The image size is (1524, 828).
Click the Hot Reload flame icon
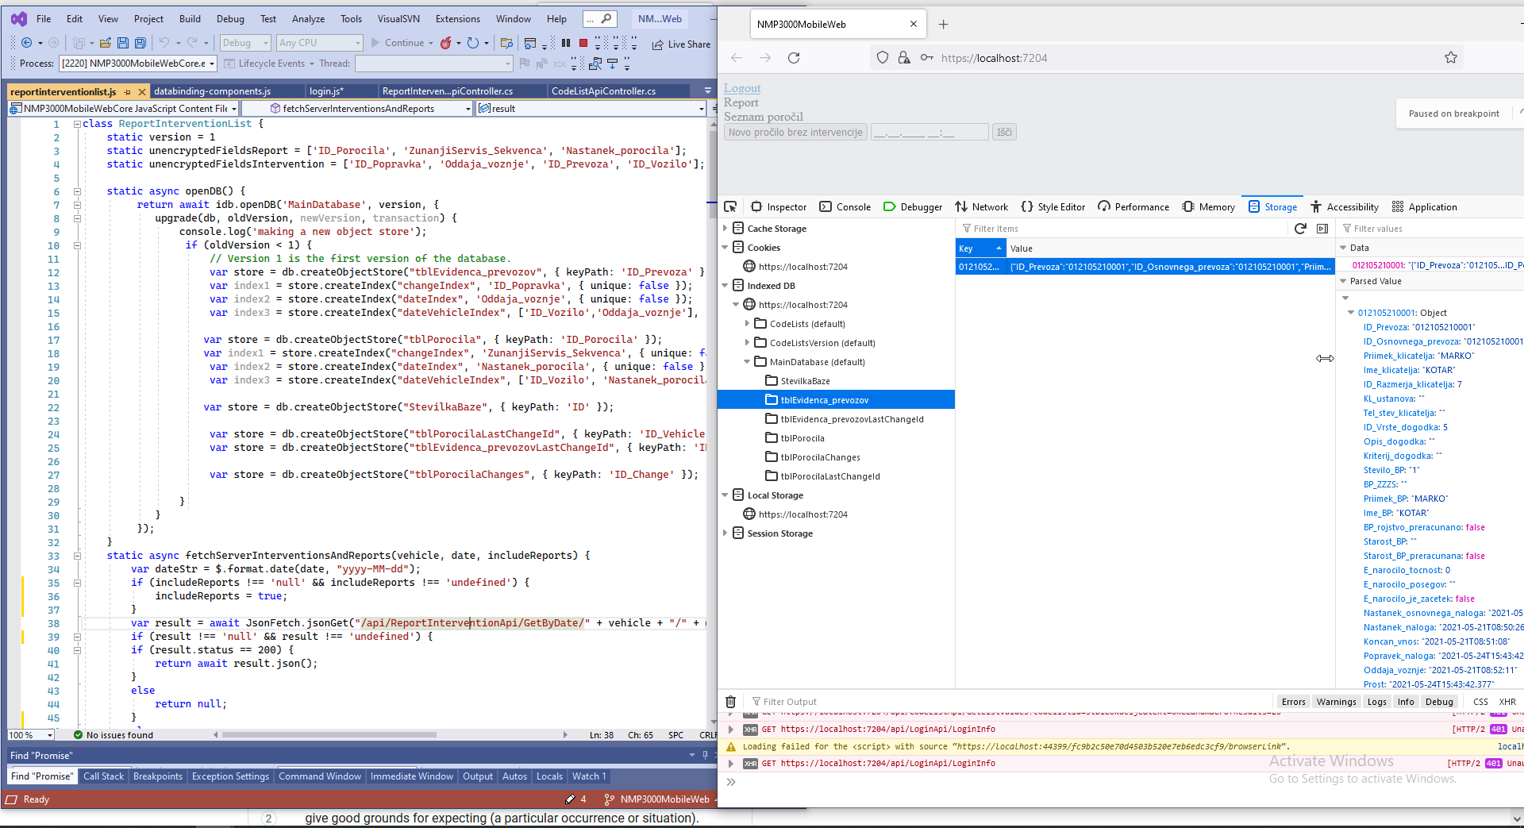(446, 43)
